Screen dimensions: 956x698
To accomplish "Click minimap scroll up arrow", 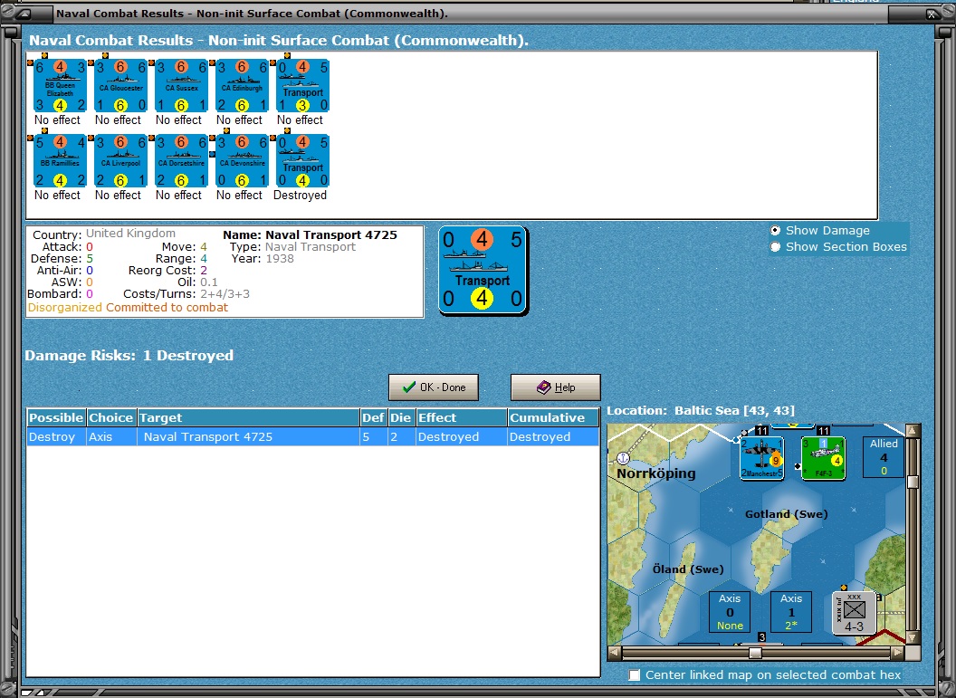I will click(x=913, y=431).
